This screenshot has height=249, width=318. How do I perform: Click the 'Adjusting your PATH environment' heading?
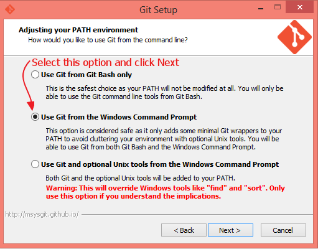pyautogui.click(x=78, y=30)
